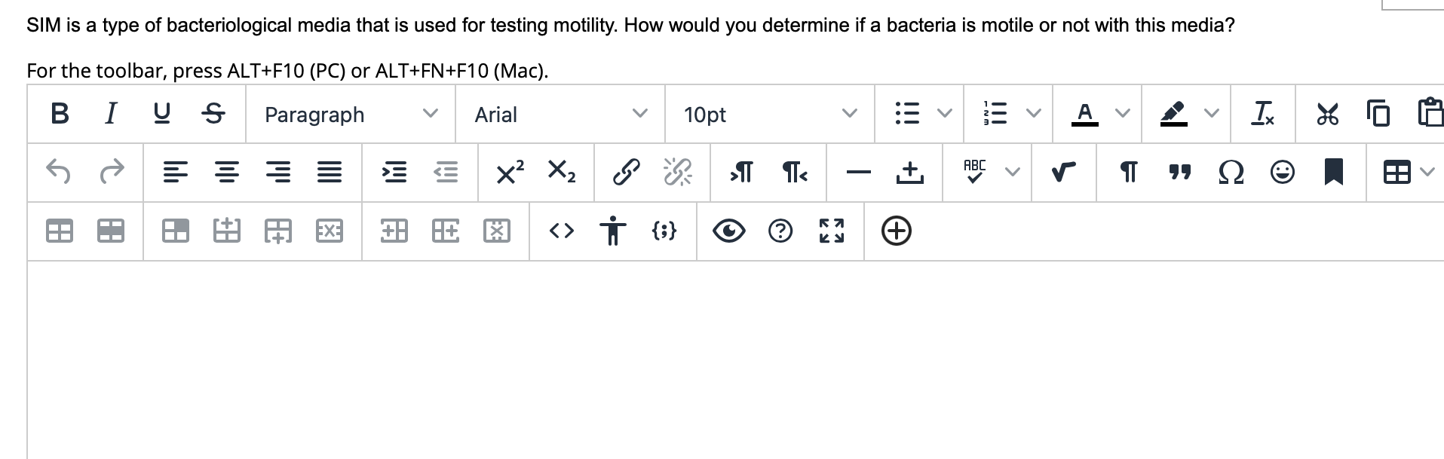
Task: Clear formatting with the Tx icon
Action: tap(1262, 114)
